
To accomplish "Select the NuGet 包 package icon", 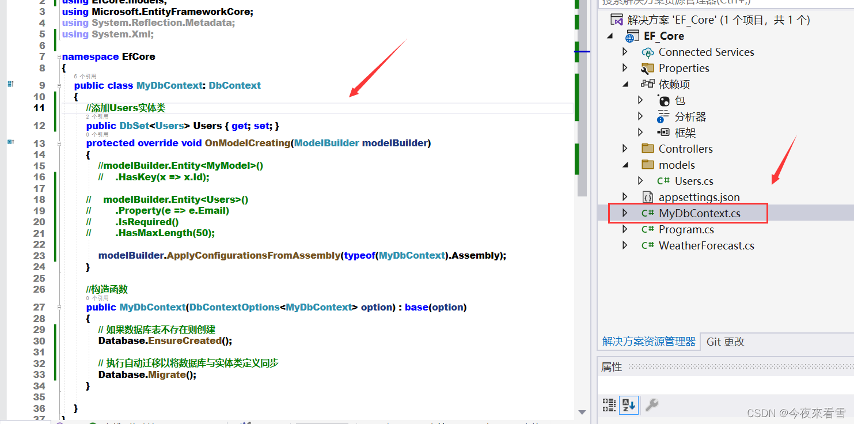I will click(x=663, y=100).
